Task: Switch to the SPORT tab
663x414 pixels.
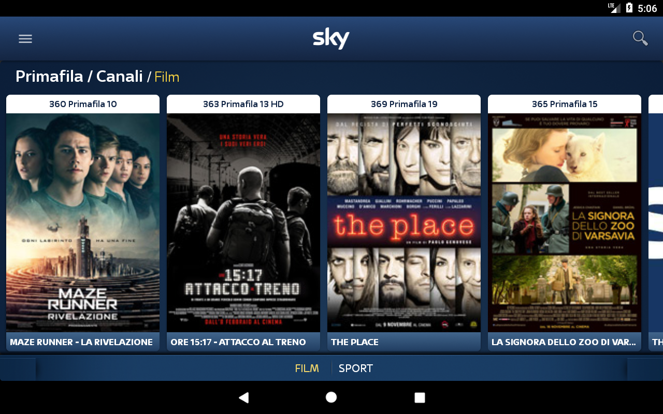Action: click(x=356, y=368)
